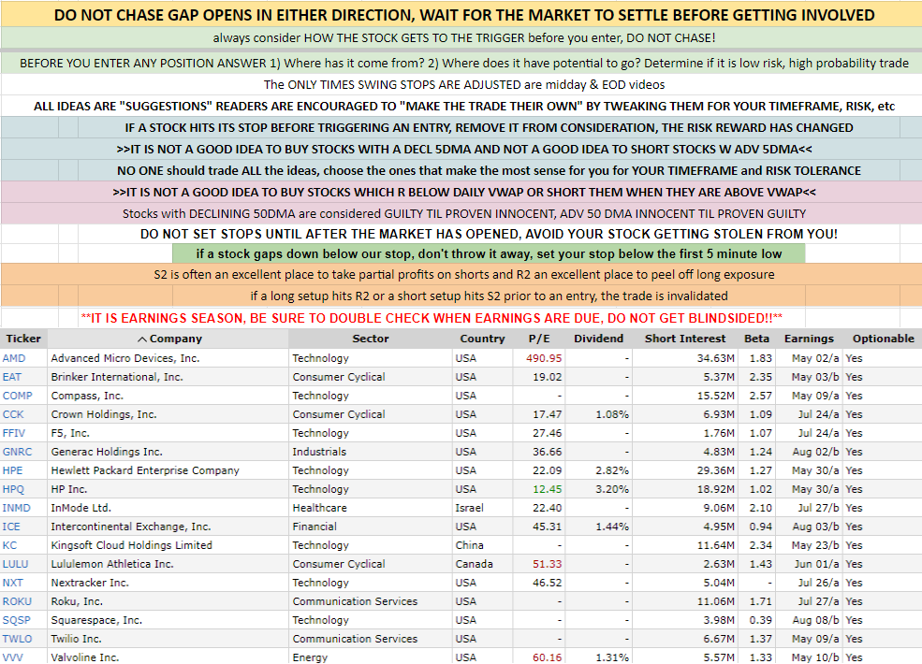Viewport: 922px width, 664px height.
Task: Sort table by Earnings column header
Action: pos(809,339)
